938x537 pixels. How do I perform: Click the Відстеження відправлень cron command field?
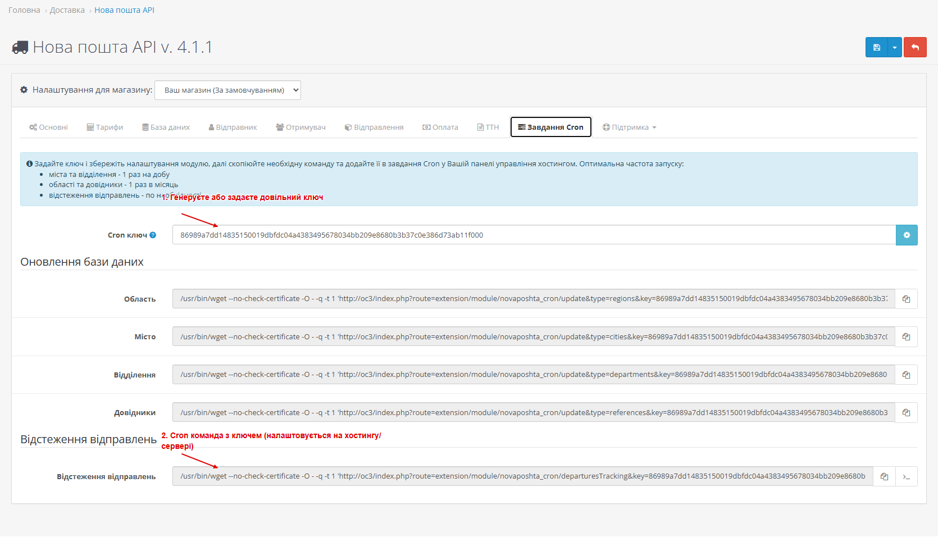click(x=523, y=476)
